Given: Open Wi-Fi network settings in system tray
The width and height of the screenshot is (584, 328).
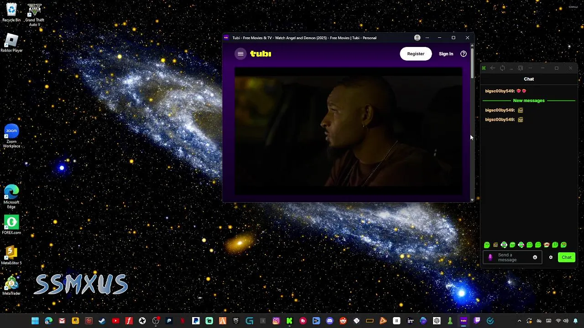Looking at the screenshot, I should pyautogui.click(x=558, y=321).
